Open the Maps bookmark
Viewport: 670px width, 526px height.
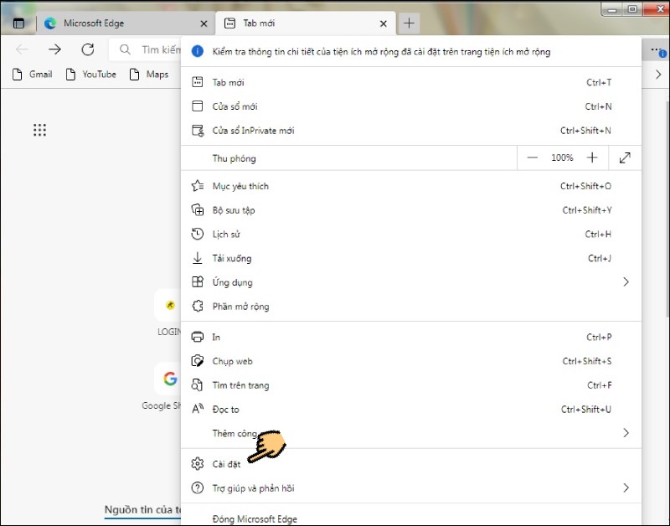tap(149, 75)
